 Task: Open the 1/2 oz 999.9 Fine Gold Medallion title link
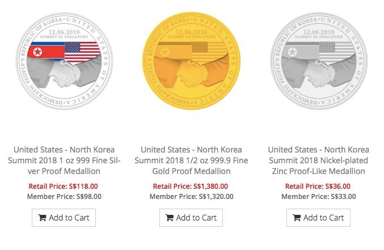(x=191, y=160)
